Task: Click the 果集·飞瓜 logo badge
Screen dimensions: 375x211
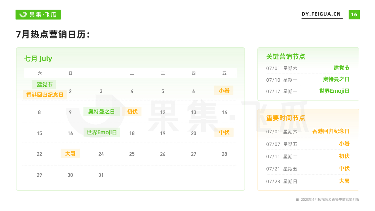Action: click(38, 15)
